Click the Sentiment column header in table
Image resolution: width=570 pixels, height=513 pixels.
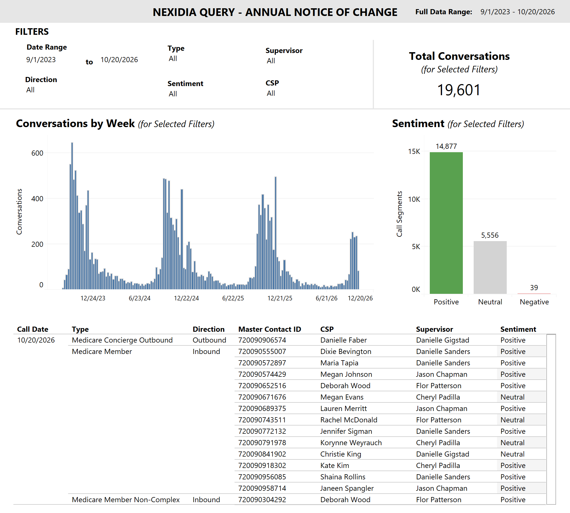(x=518, y=329)
